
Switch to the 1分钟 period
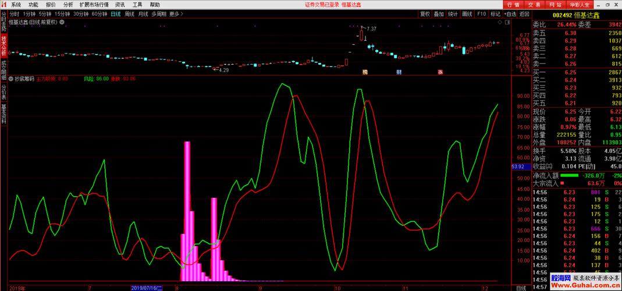coord(29,14)
